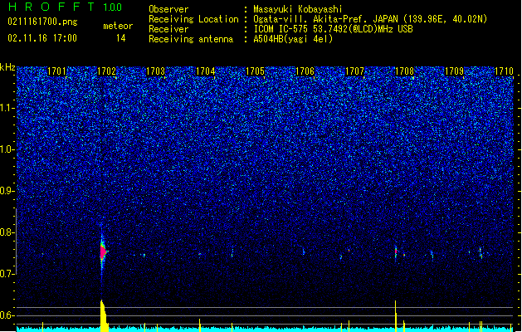
Task: Click the 1704 time marker
Action: (x=206, y=71)
